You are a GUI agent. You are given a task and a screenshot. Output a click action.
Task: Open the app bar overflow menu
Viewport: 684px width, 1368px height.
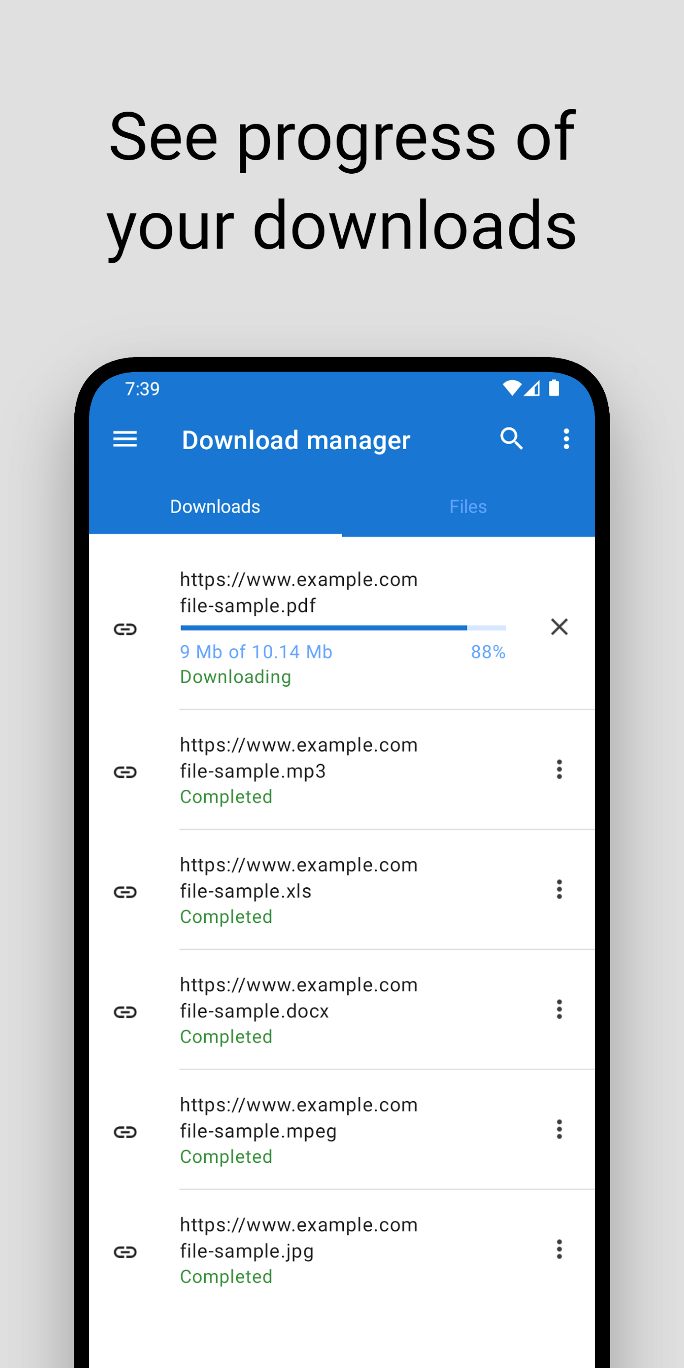click(x=566, y=439)
